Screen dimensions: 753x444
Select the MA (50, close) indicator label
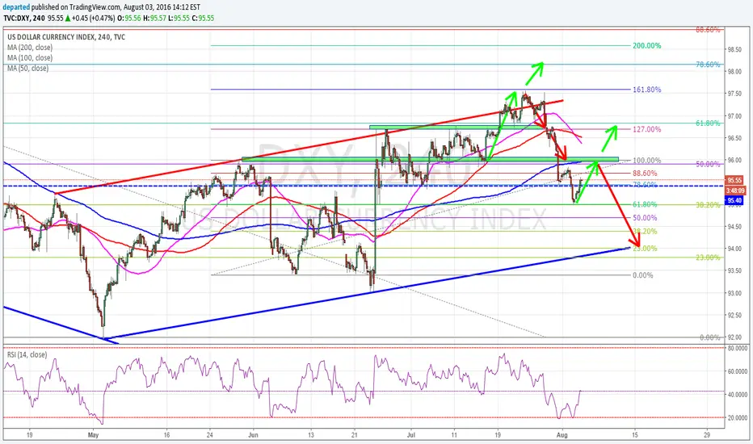point(27,68)
